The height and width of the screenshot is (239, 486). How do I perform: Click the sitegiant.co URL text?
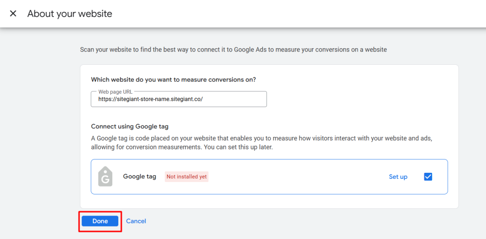tap(150, 99)
